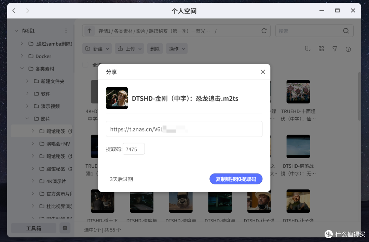
Task: Navigate up one folder level
Action: point(90,31)
